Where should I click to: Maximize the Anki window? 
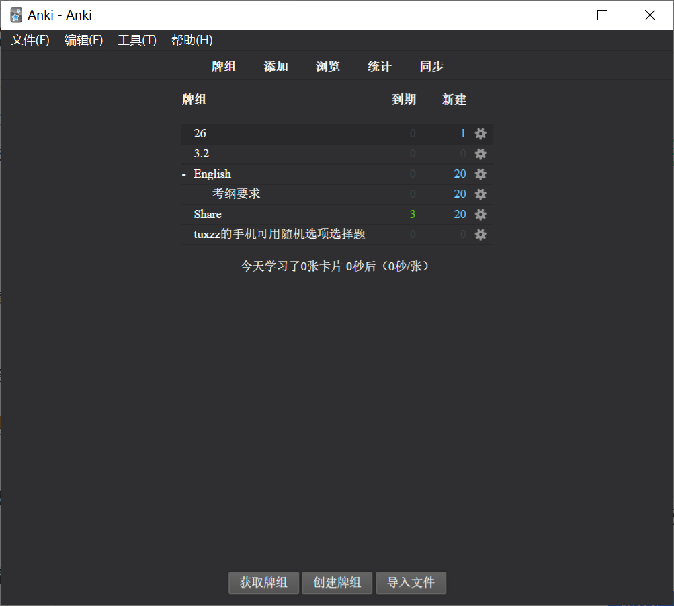point(602,15)
